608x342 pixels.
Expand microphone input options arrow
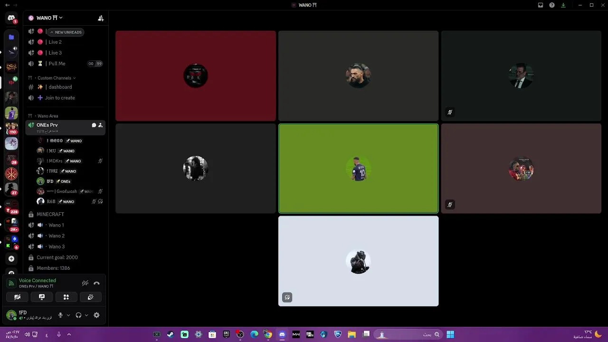(x=68, y=315)
